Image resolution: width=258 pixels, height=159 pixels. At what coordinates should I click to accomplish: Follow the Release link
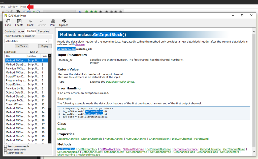point(80,44)
